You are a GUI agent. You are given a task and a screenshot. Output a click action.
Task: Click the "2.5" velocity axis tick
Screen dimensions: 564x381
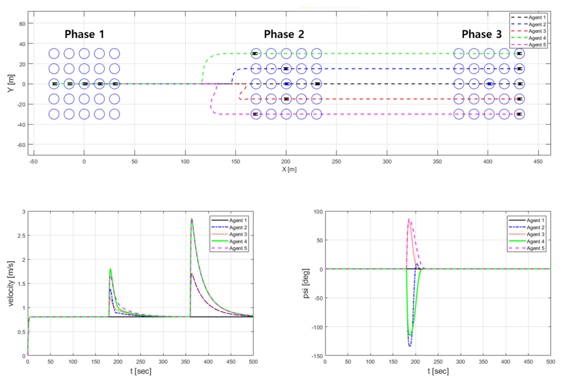(21, 236)
